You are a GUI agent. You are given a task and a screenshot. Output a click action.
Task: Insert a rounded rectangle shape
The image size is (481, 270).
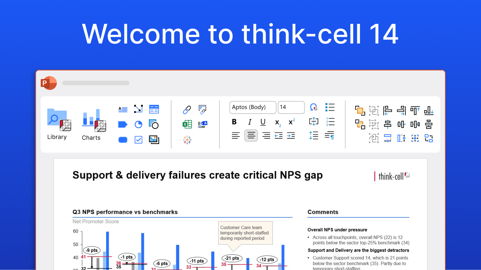[123, 139]
